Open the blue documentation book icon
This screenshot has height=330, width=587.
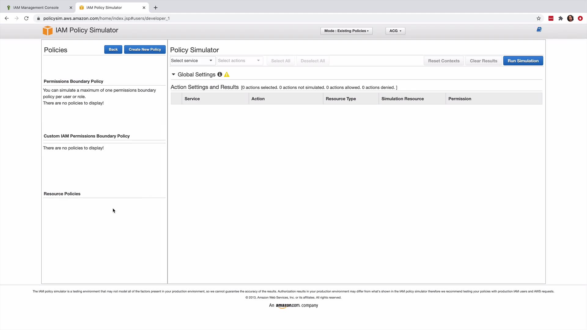539,29
